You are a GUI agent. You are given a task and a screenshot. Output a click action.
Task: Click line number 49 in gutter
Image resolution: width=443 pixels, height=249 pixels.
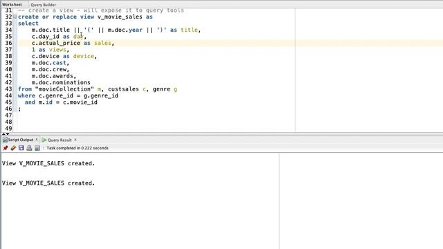(x=8, y=129)
